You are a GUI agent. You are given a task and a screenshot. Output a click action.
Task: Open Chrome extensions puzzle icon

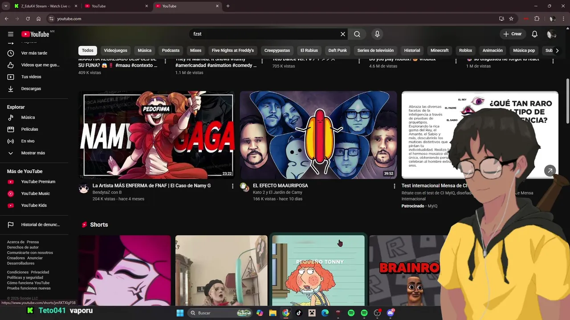coord(537,19)
